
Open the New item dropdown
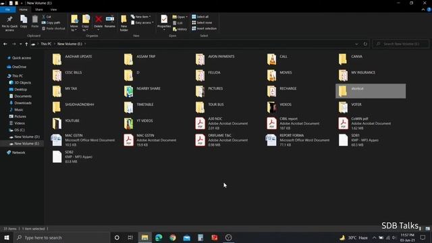click(141, 17)
